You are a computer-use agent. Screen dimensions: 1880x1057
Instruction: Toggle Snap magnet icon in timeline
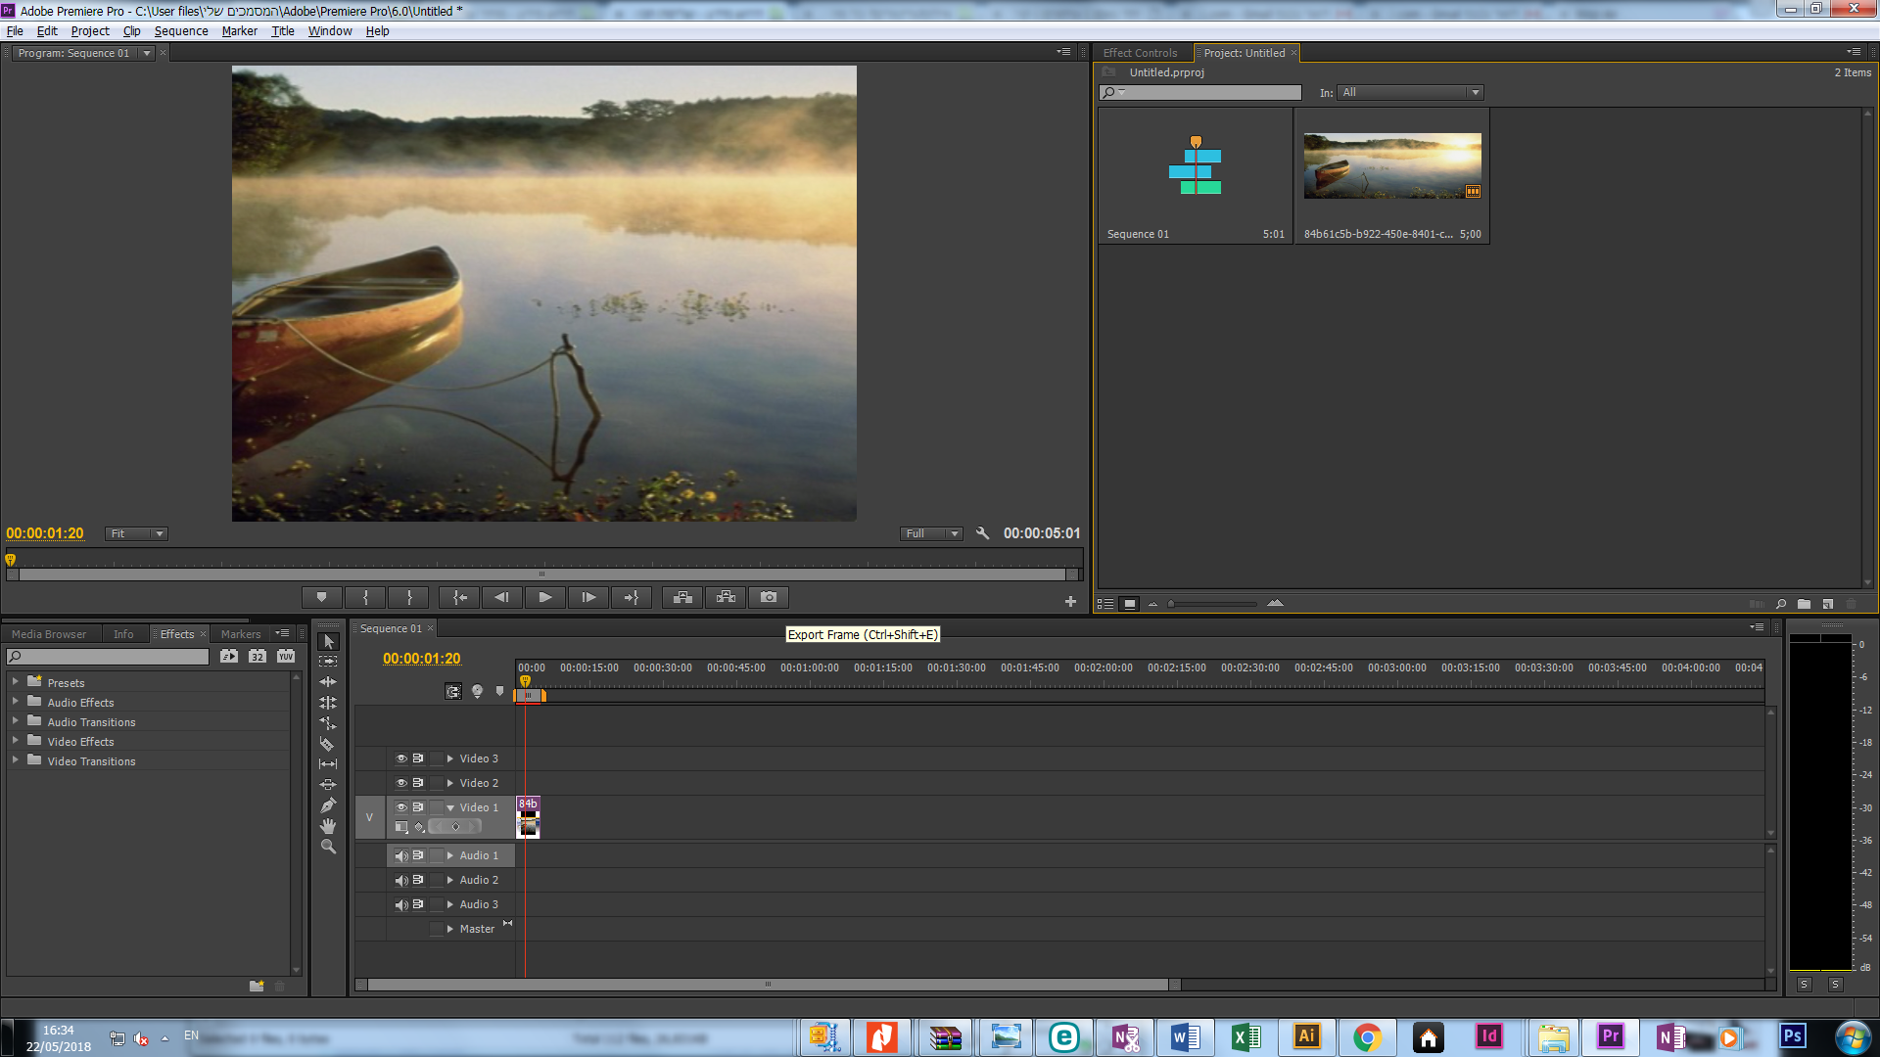(453, 692)
